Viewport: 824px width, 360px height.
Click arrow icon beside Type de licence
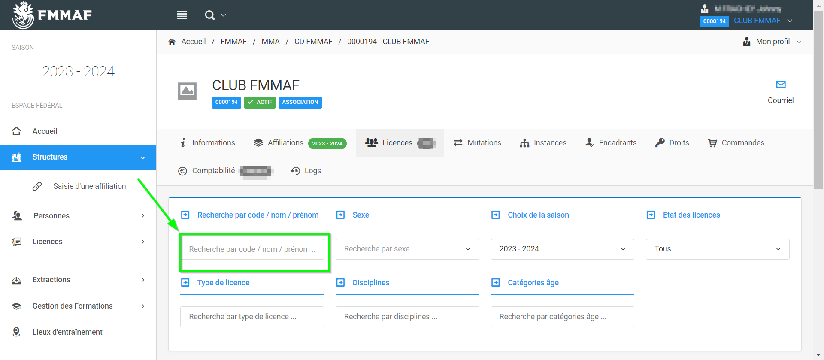185,283
